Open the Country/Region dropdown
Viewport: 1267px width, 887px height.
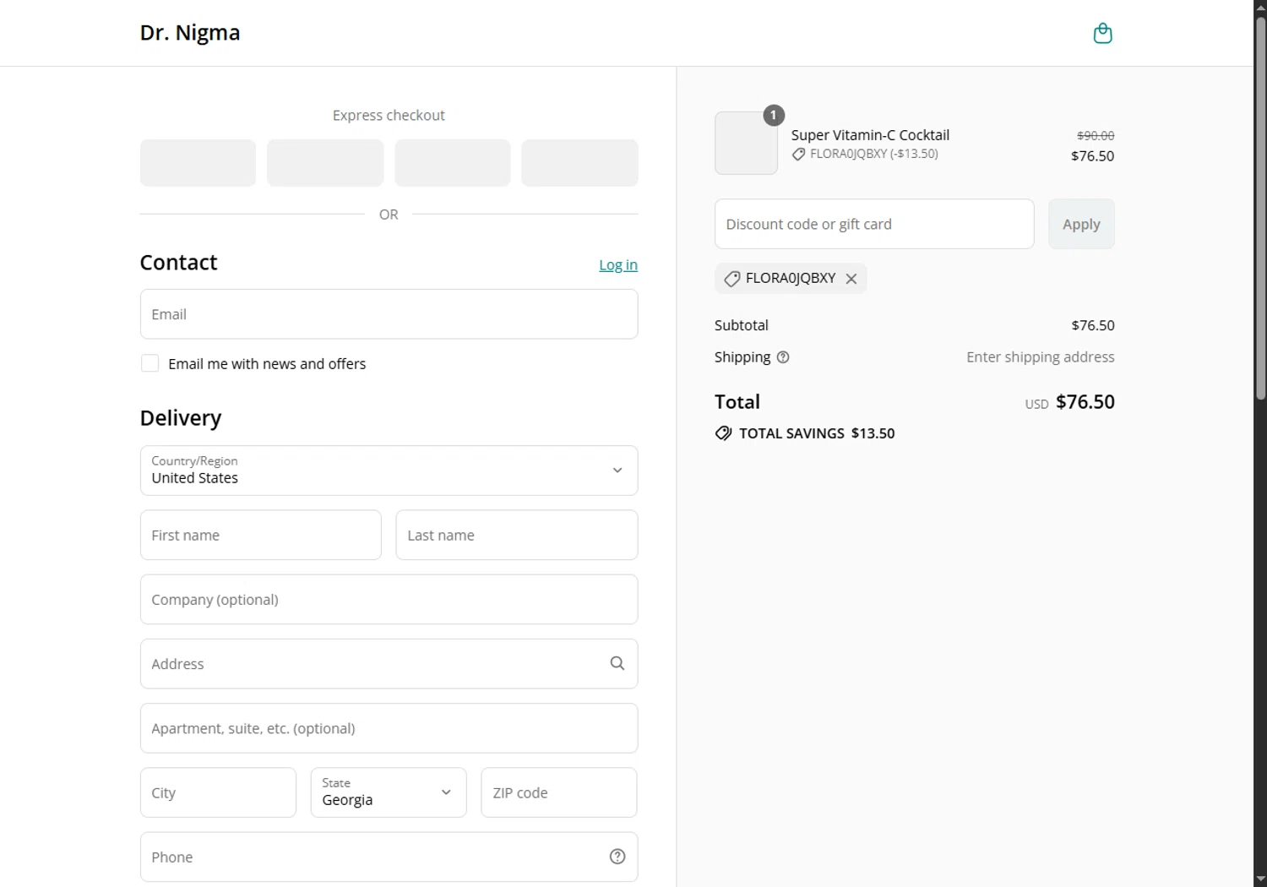(389, 471)
